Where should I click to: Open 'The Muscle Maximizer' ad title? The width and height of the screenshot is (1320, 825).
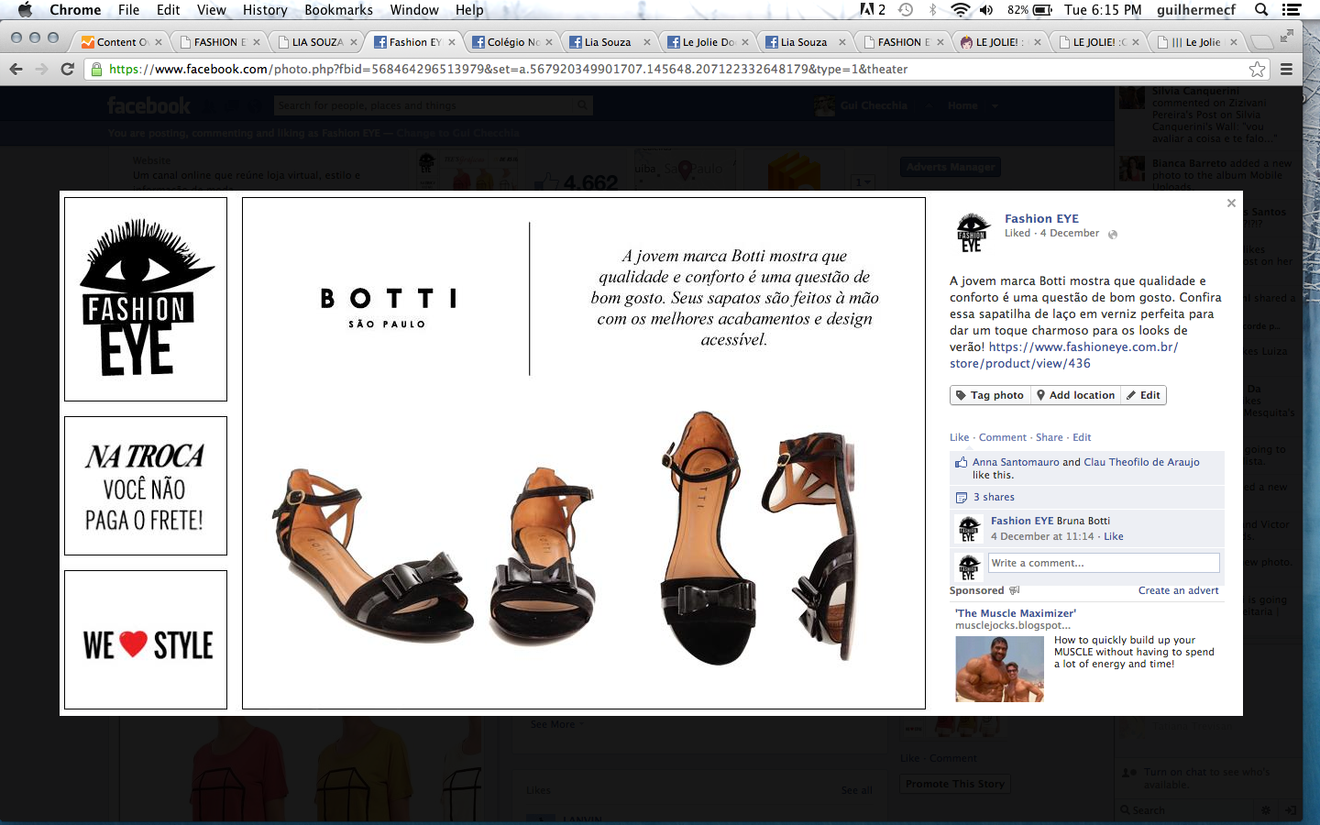coord(1016,613)
